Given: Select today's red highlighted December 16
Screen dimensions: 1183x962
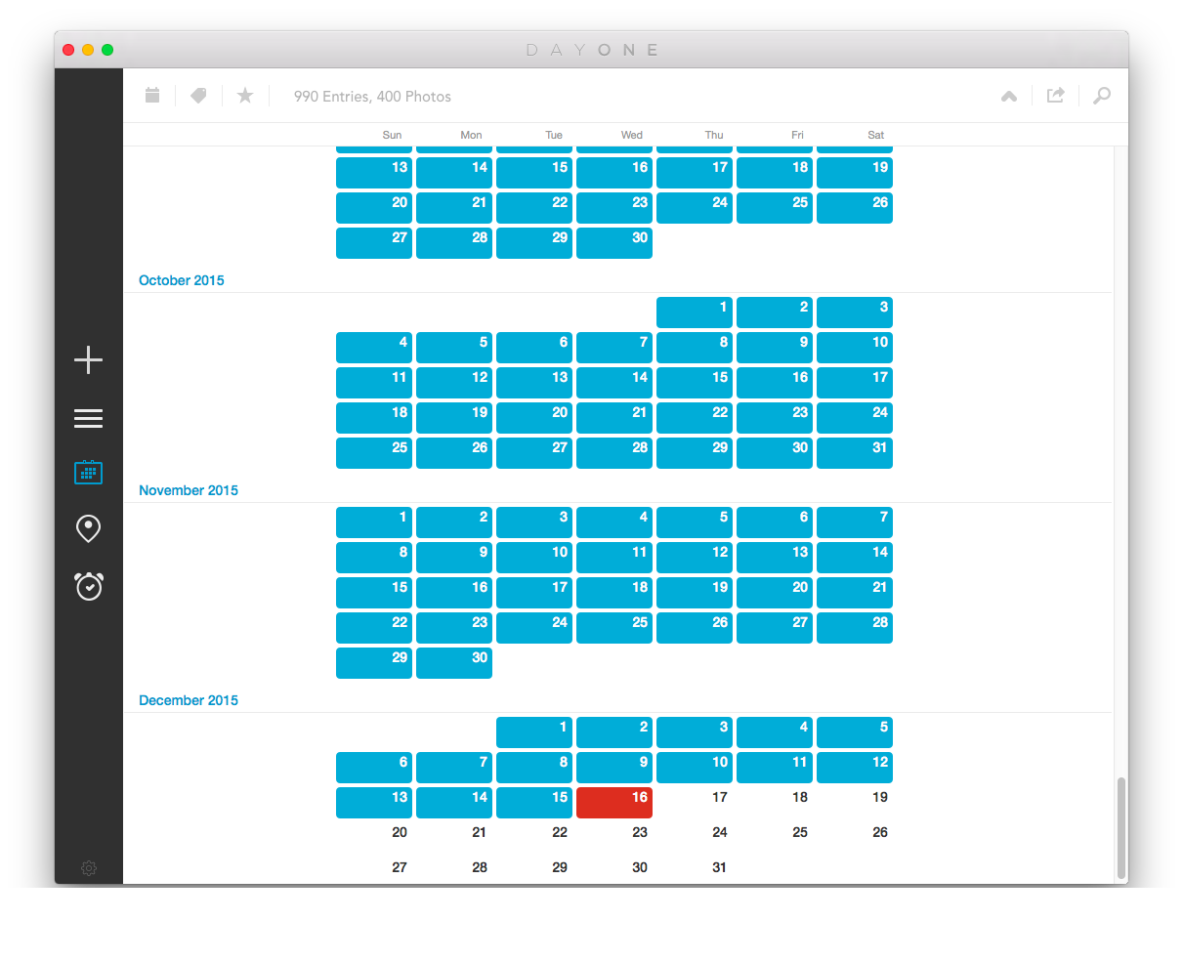Looking at the screenshot, I should click(x=614, y=803).
